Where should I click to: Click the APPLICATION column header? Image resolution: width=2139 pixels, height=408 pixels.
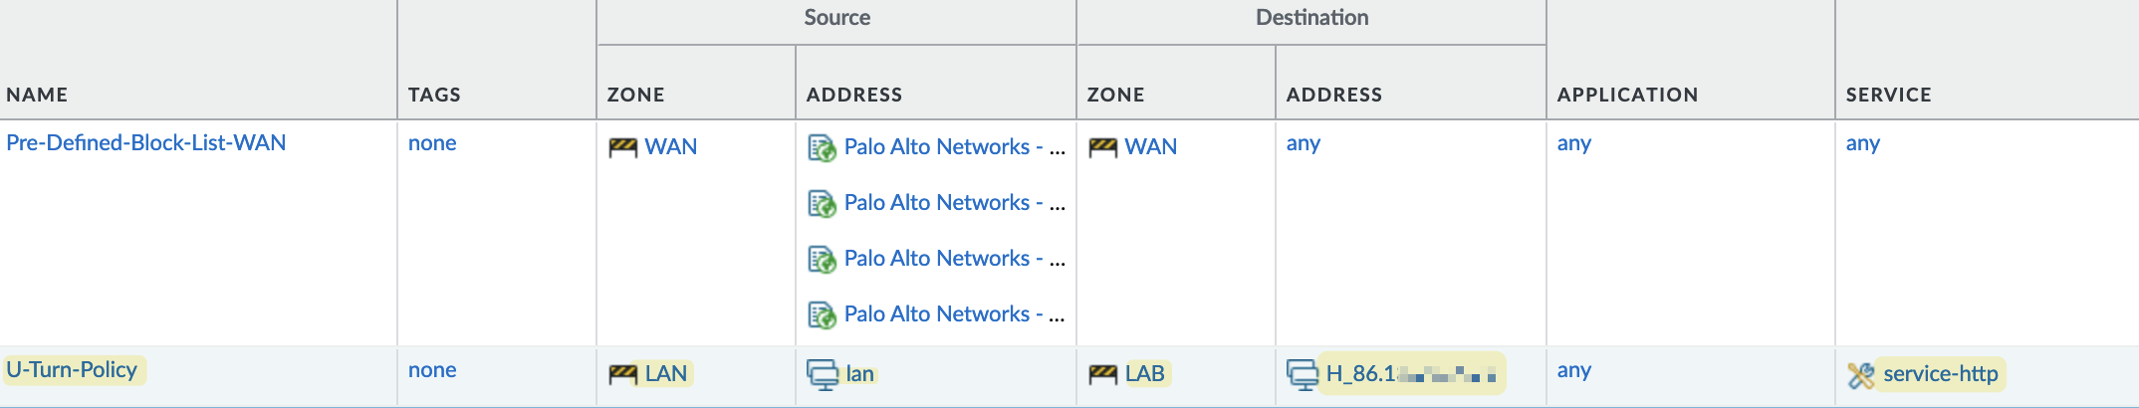pos(1627,95)
